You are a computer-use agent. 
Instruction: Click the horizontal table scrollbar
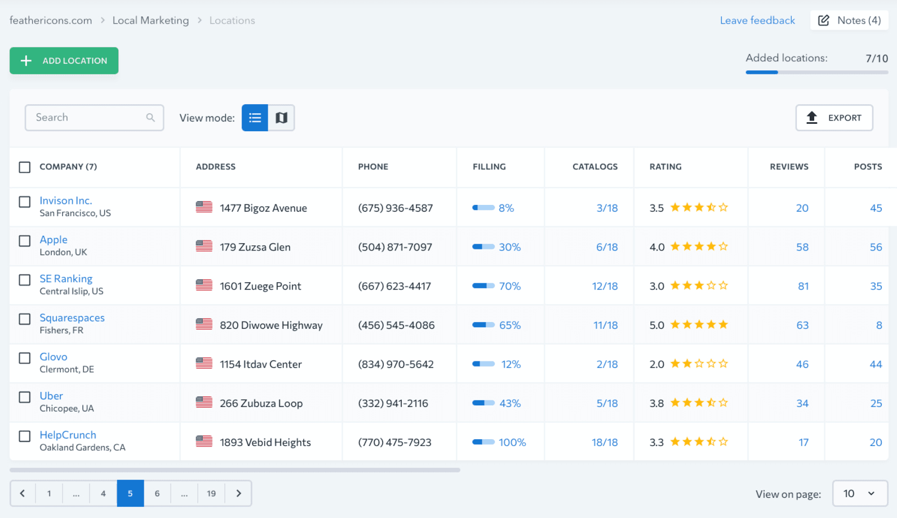click(x=235, y=470)
